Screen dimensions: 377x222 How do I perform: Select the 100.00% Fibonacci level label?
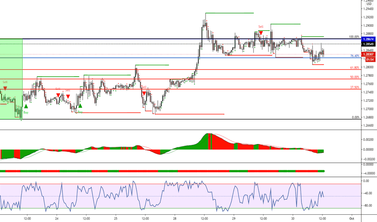pos(354,37)
